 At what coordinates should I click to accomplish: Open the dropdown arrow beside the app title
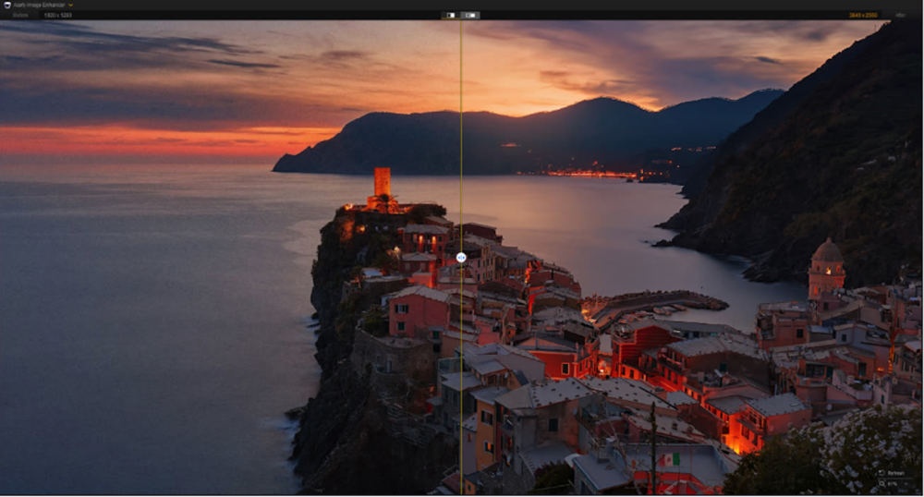[70, 5]
